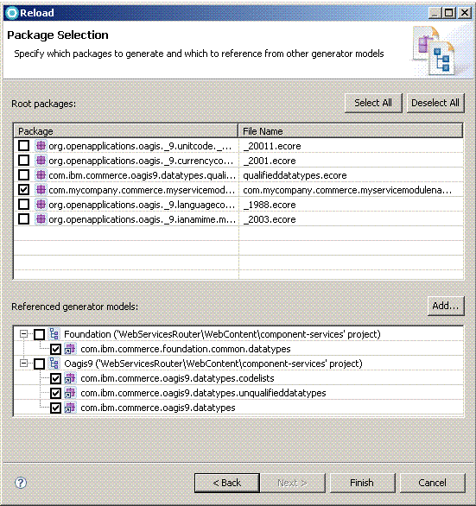Check the qualifieddatatypes package checkbox
Viewport: 476px width, 506px height.
[x=23, y=175]
